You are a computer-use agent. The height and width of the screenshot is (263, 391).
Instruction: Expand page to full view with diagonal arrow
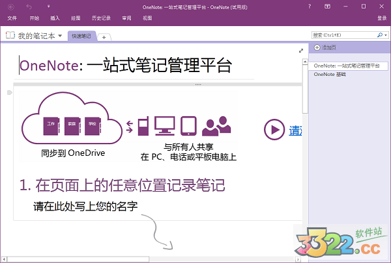(300, 50)
